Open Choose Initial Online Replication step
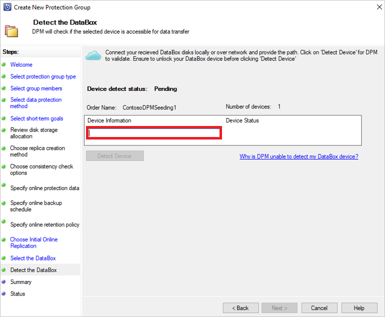Viewport: 385px width, 317px height. coord(33,242)
